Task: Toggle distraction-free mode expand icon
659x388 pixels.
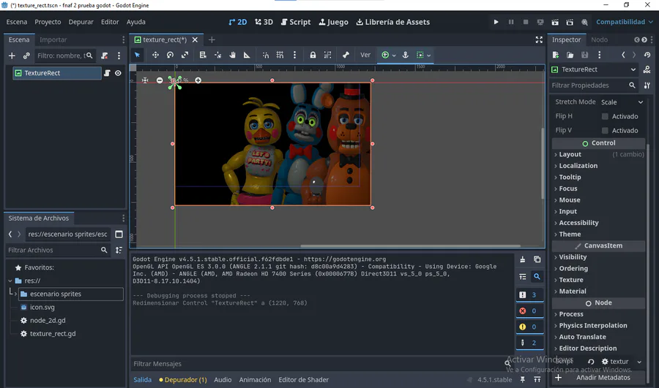Action: [x=539, y=39]
